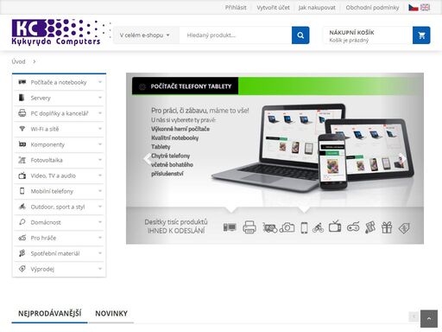
Task: Select the NEJPRODÁVANĚJŠÍ tab
Action: click(x=49, y=314)
